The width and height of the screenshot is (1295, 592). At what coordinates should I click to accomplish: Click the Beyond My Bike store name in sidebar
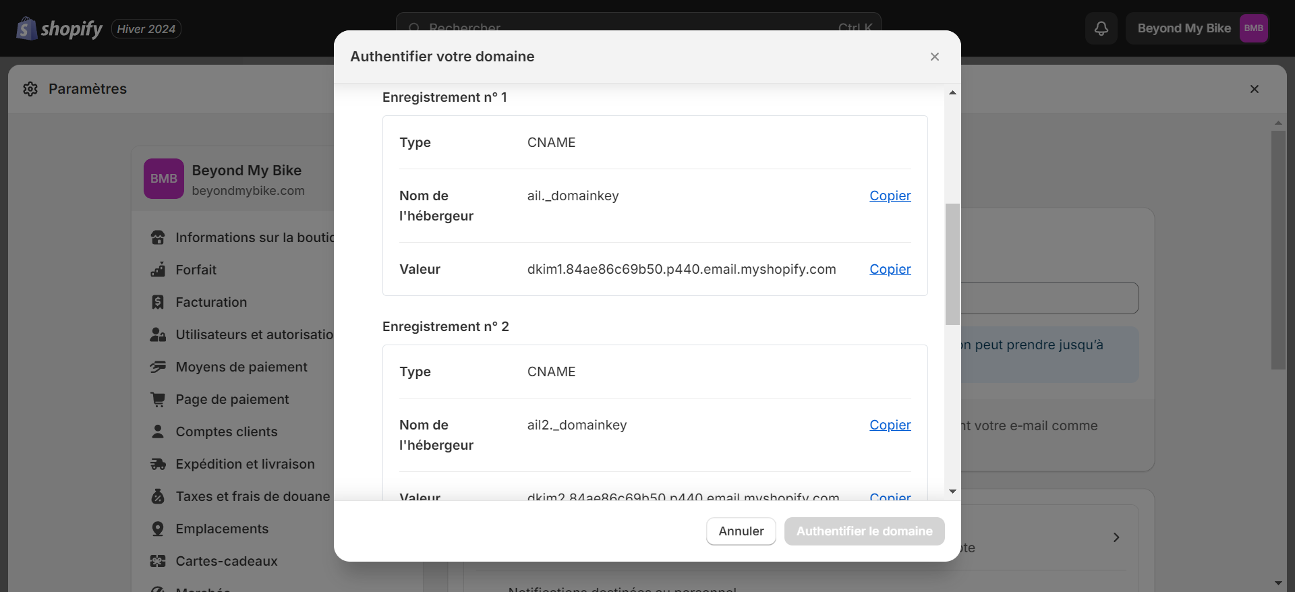tap(247, 171)
